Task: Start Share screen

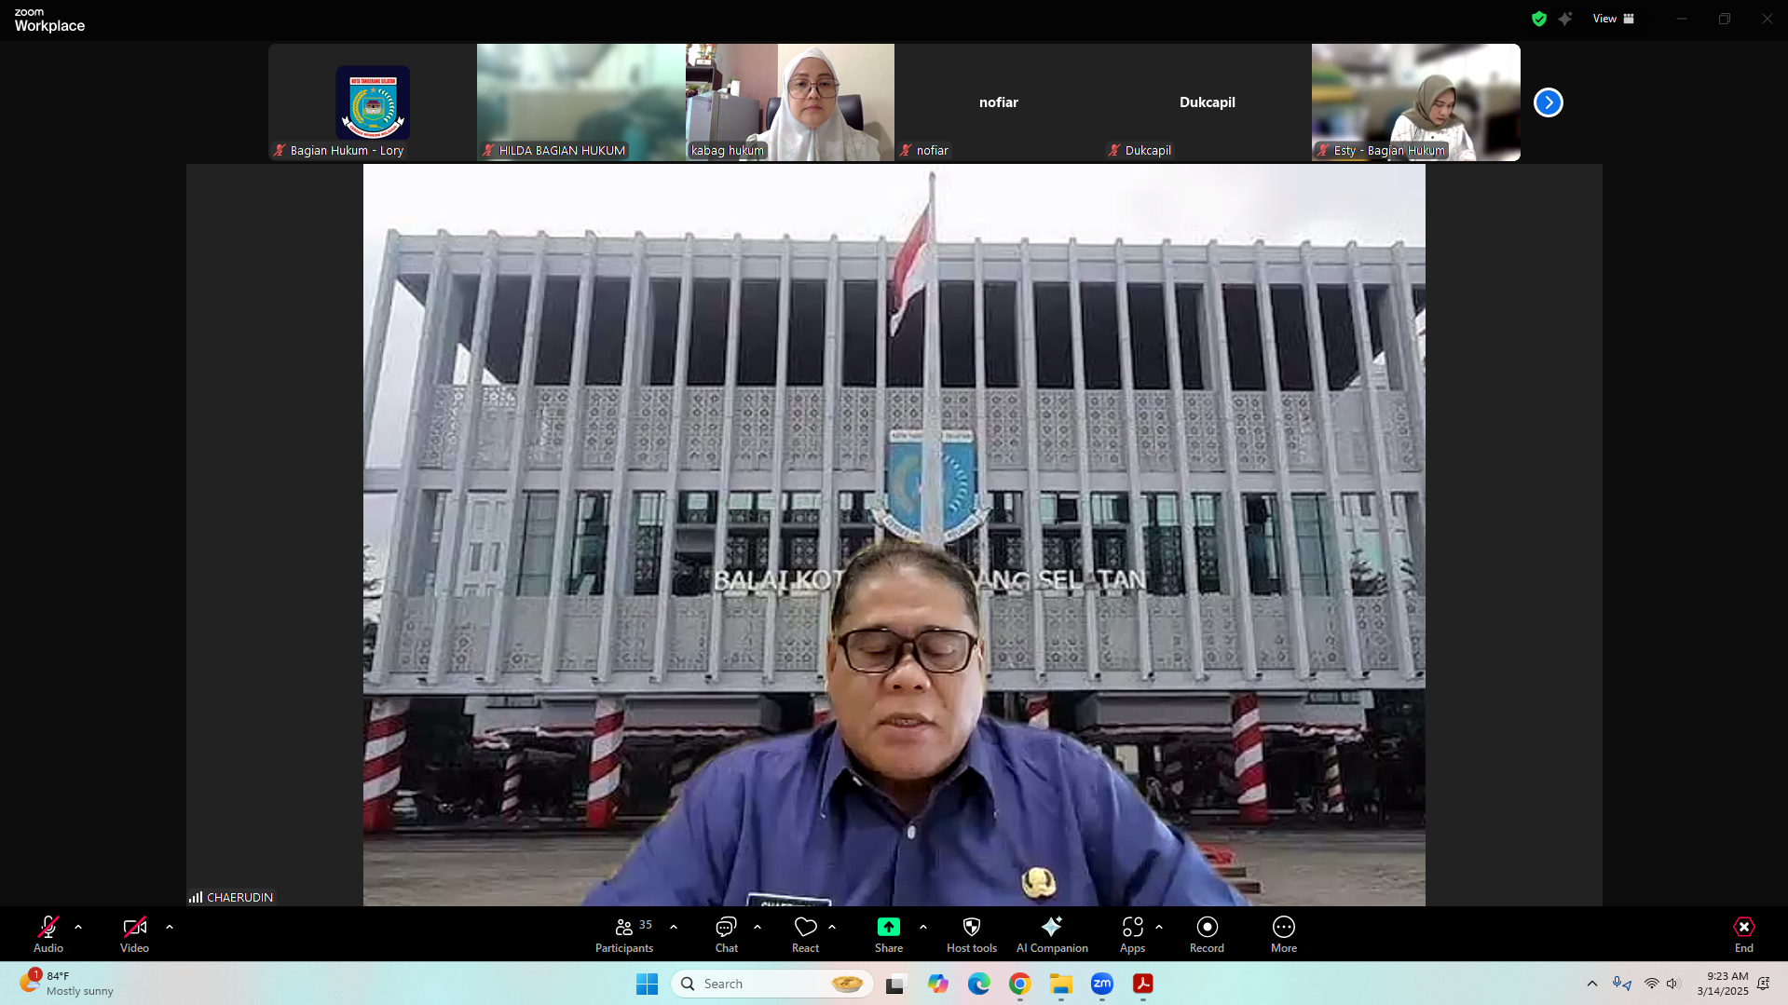Action: pos(889,934)
